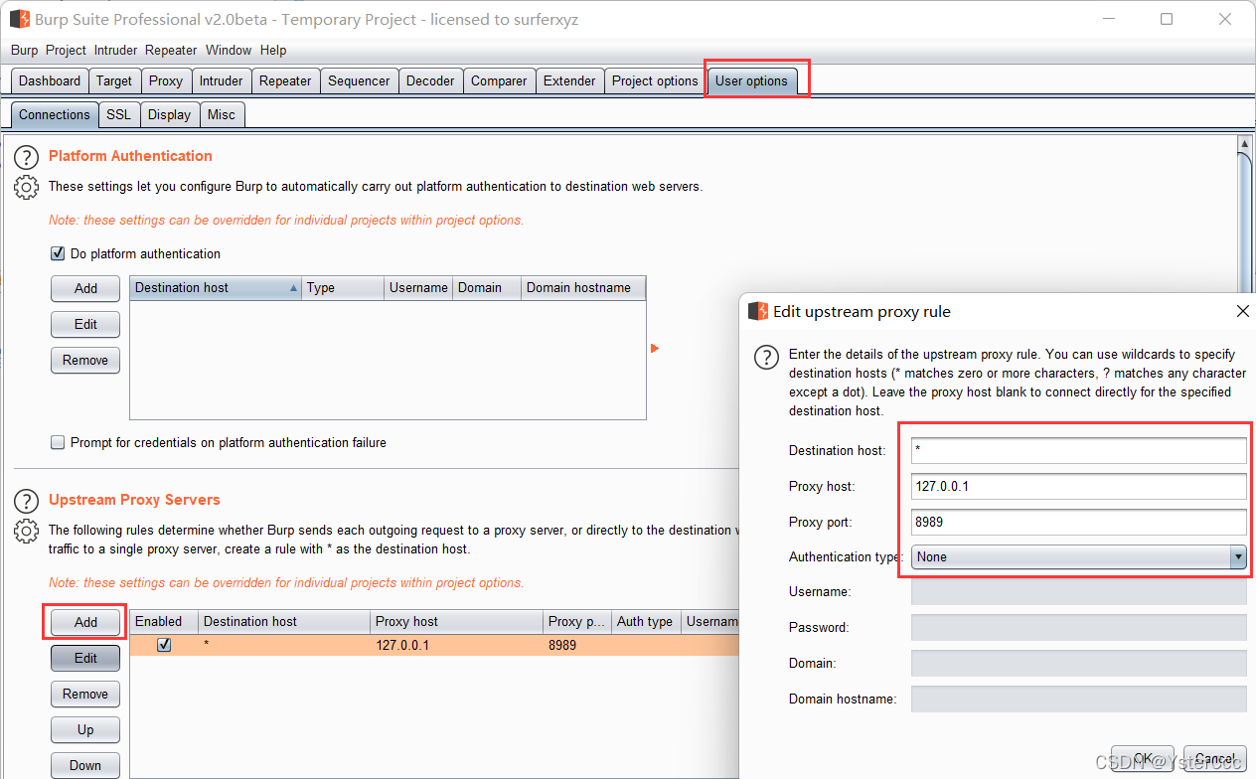
Task: Select the Misc sub-tab
Action: (x=222, y=114)
